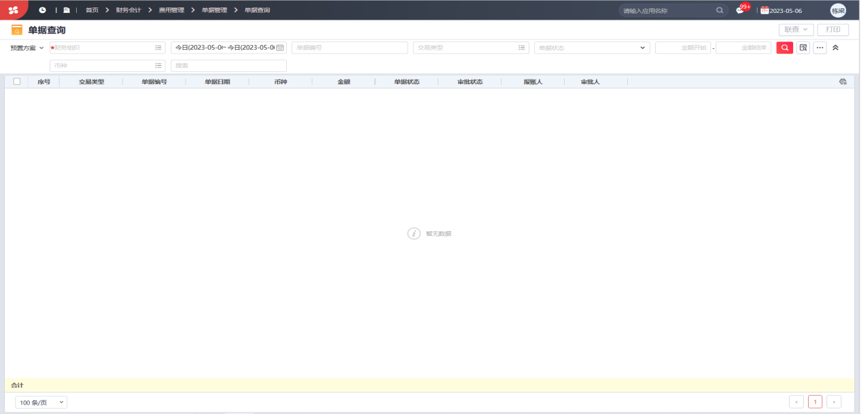Click the 搜索 input field

[228, 65]
